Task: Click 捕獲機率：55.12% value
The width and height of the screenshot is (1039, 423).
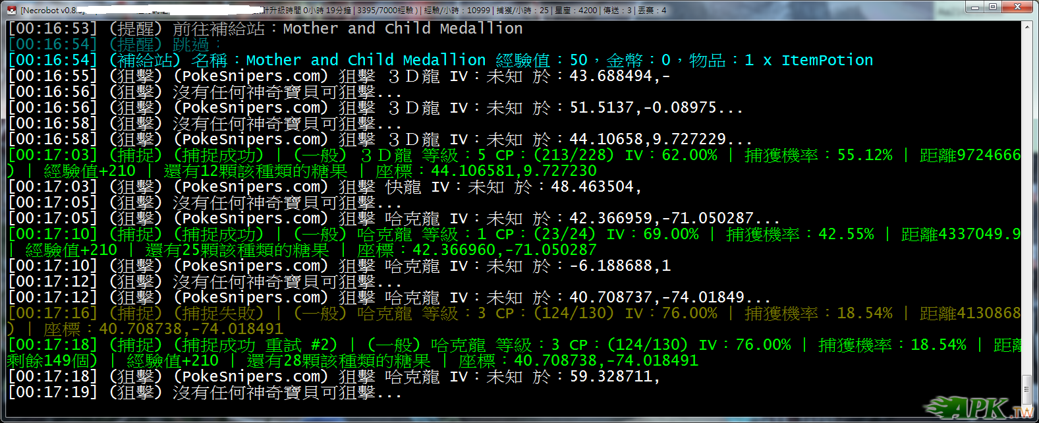Action: click(x=819, y=155)
